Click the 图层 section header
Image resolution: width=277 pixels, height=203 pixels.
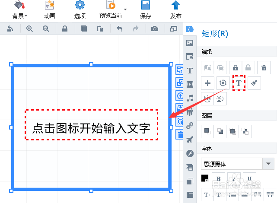[207, 116]
